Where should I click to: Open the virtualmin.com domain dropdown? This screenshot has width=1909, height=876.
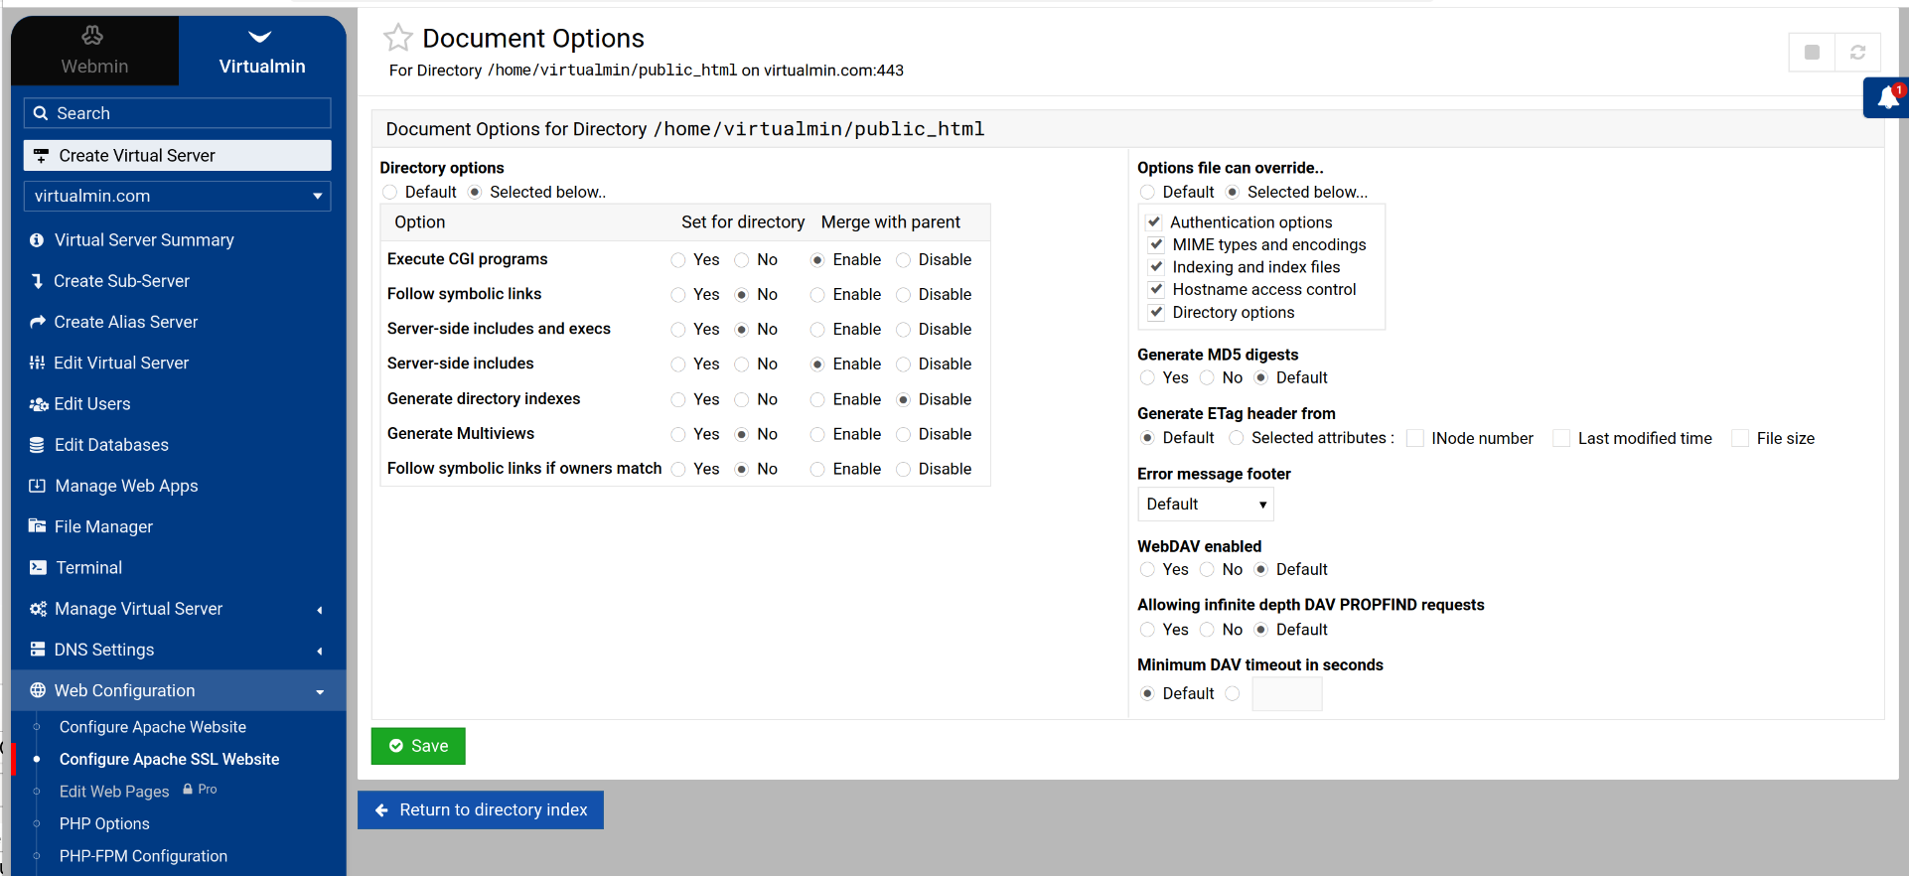(177, 196)
